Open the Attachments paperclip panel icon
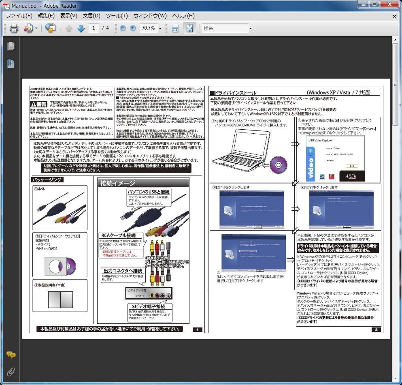 click(11, 372)
